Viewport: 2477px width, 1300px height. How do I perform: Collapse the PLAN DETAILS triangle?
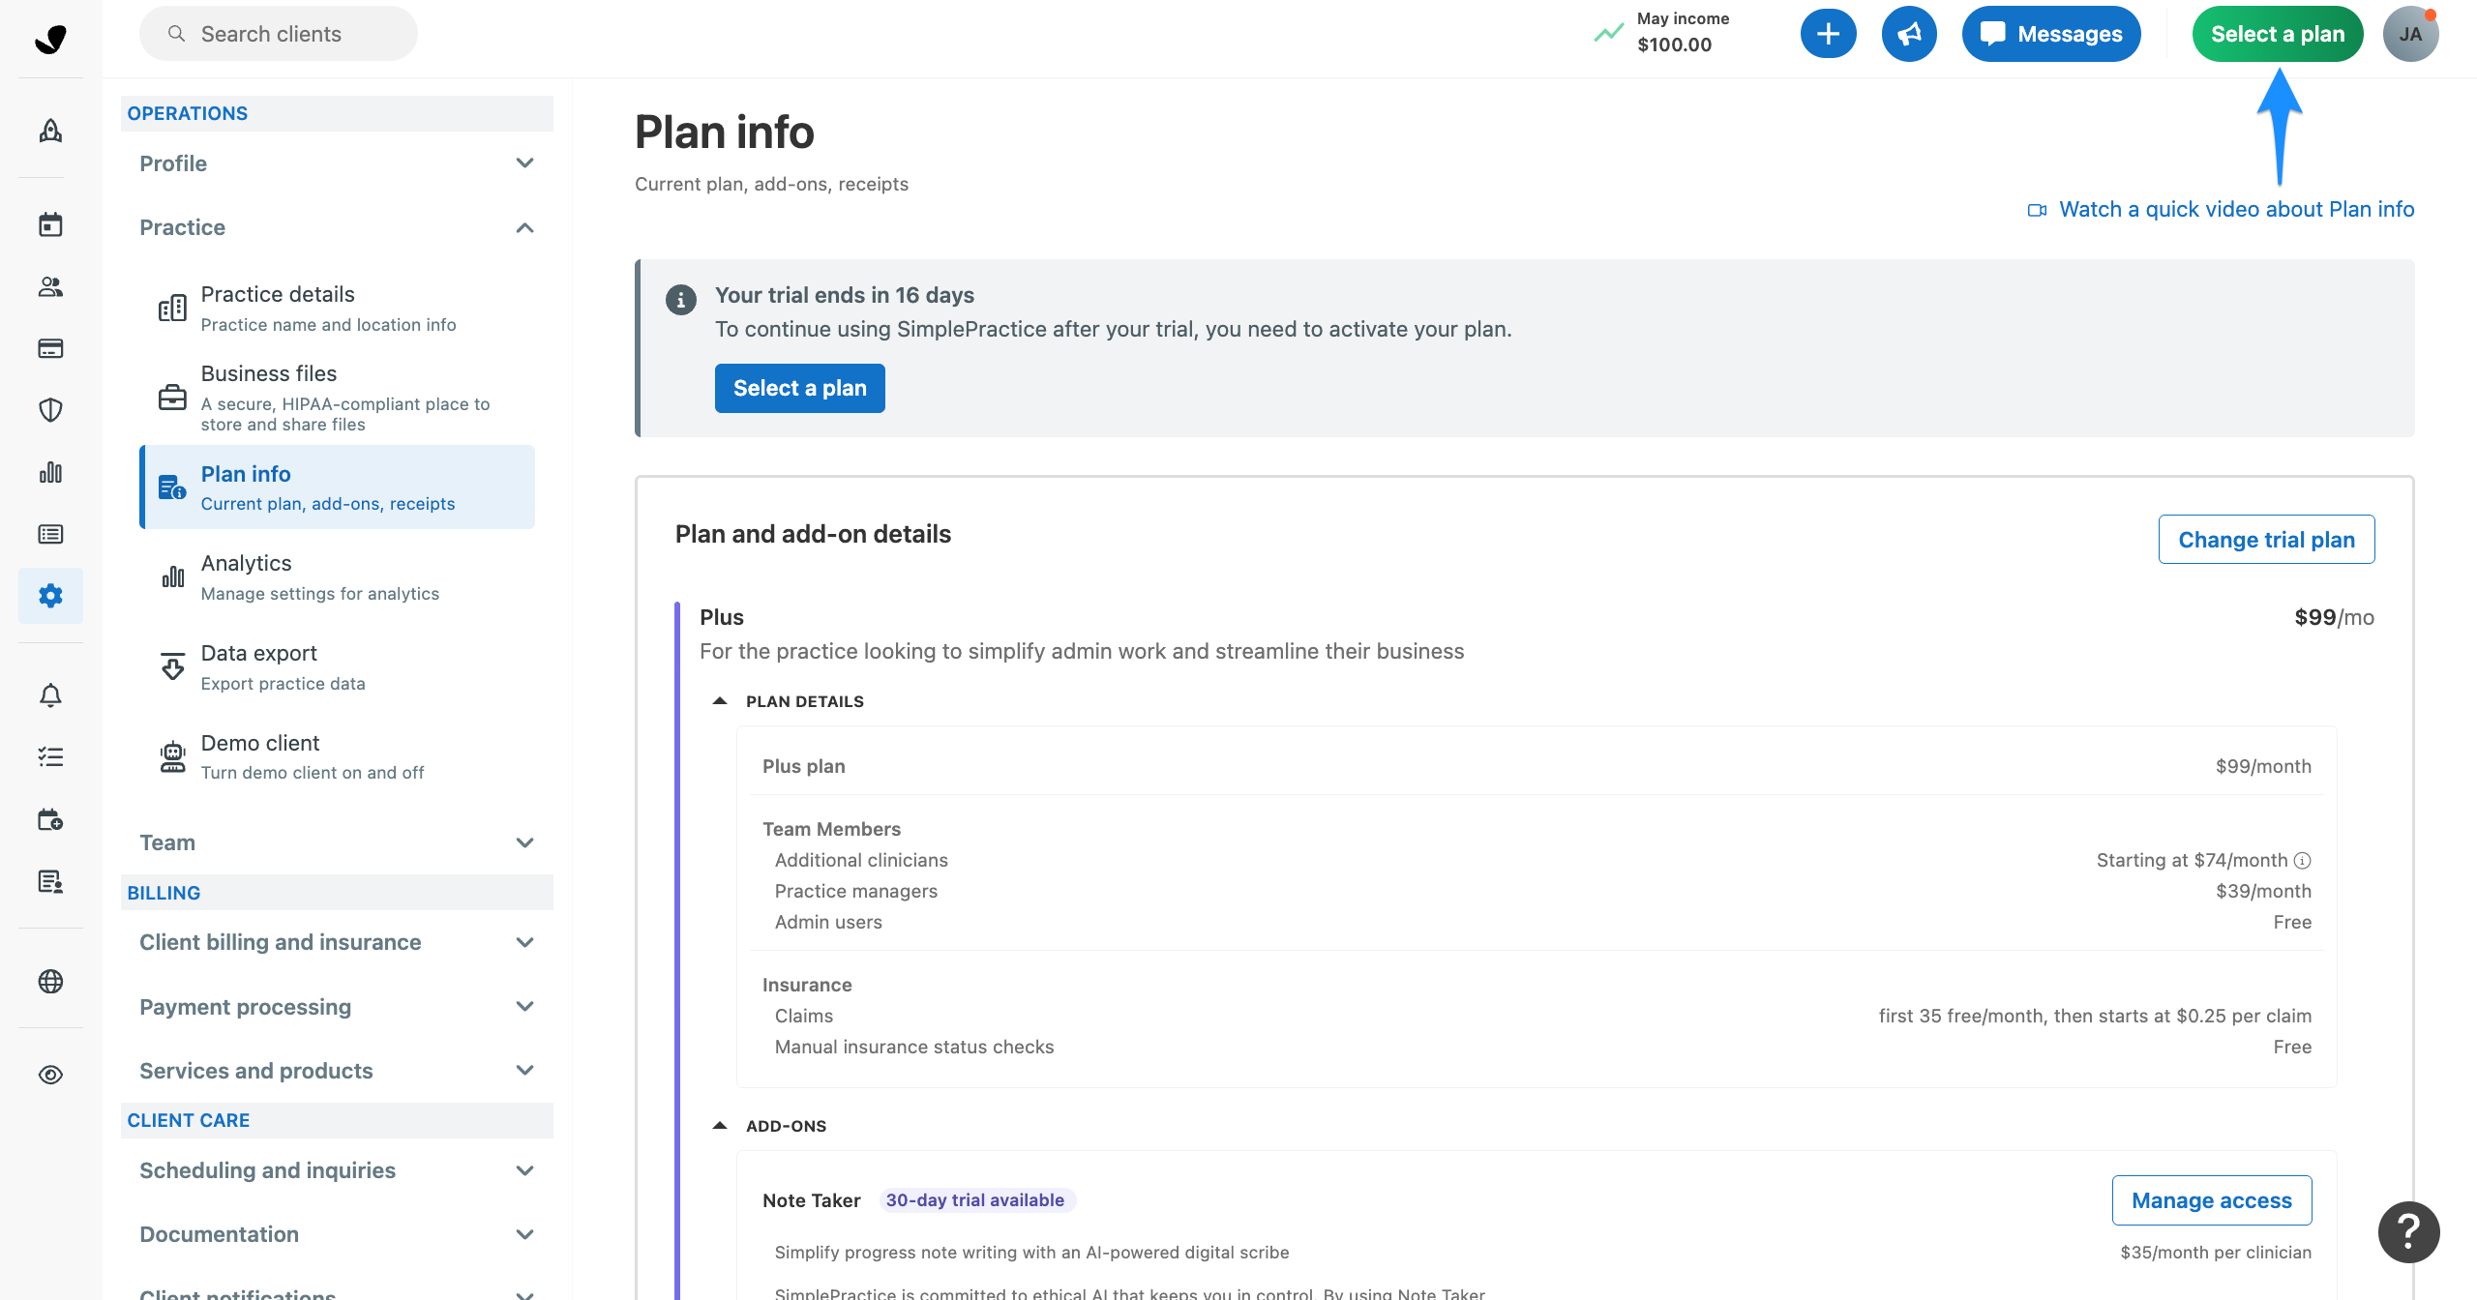(x=720, y=701)
